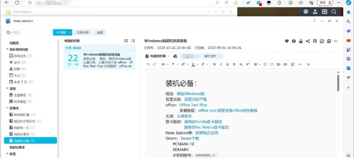Insert checklist item from editor toolbar
This screenshot has width=356, height=158.
click(x=293, y=64)
